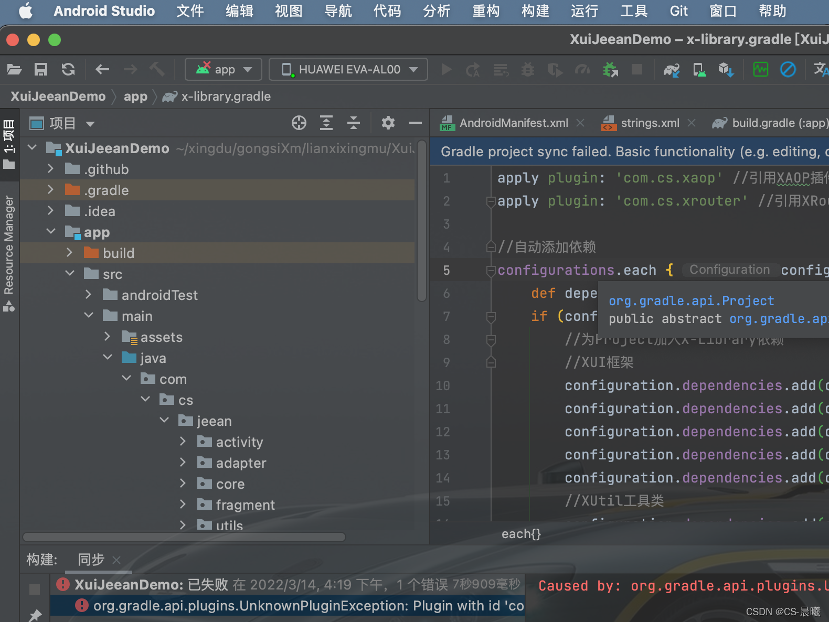Viewport: 829px width, 622px height.
Task: Click the green monitor toolbar icon
Action: [x=761, y=69]
